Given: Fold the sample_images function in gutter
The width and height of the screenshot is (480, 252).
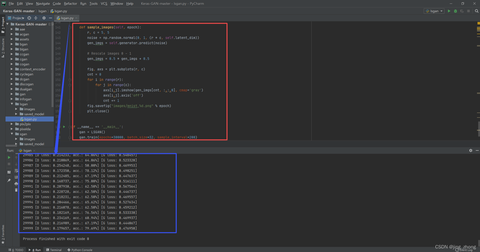Looking at the screenshot, I should click(x=70, y=27).
